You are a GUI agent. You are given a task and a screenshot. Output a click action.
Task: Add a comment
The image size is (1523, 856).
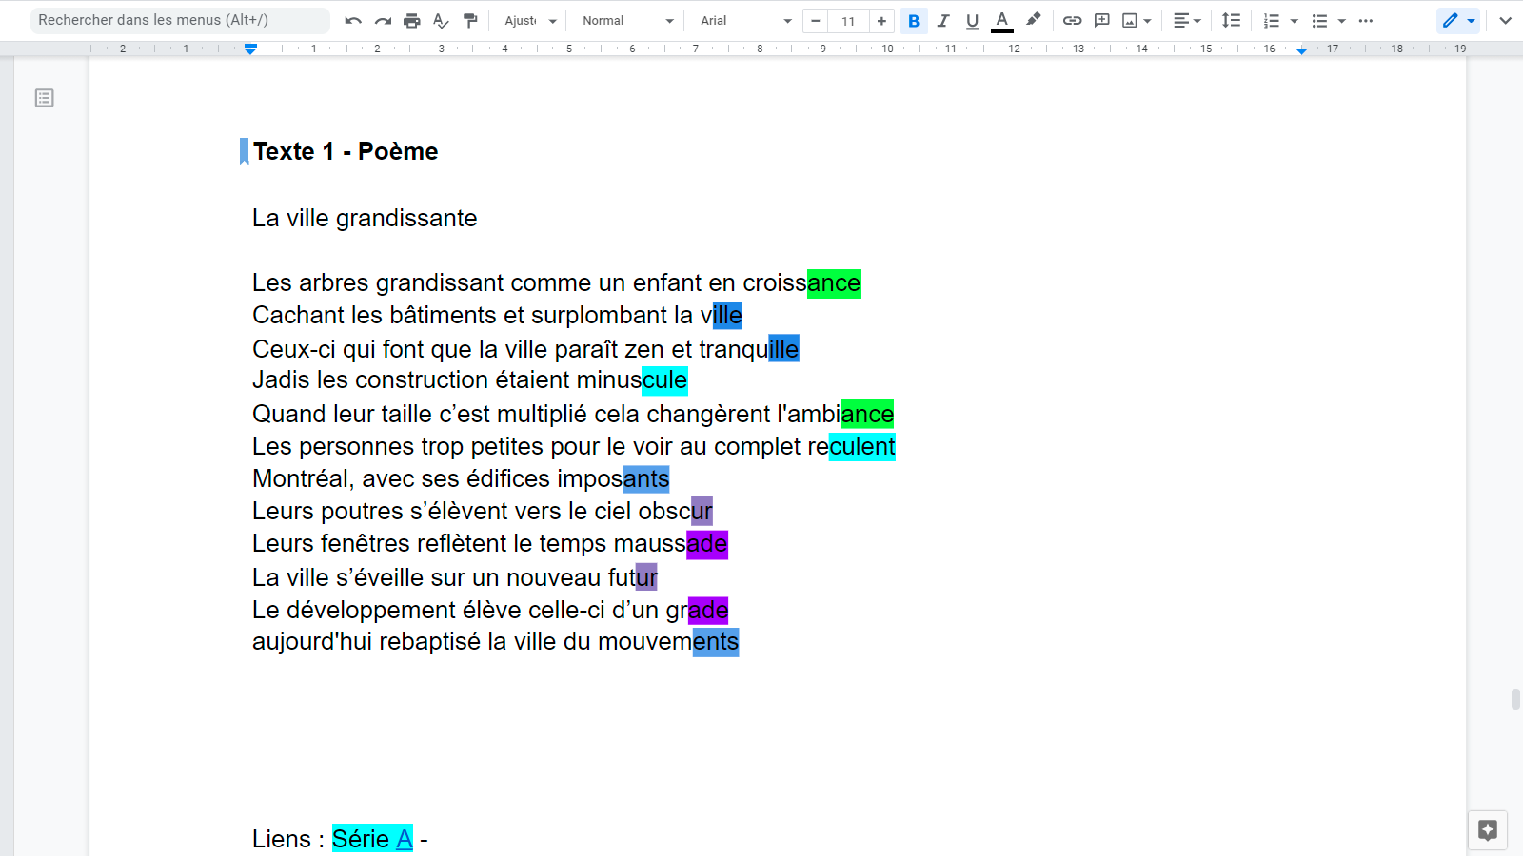click(x=1102, y=20)
